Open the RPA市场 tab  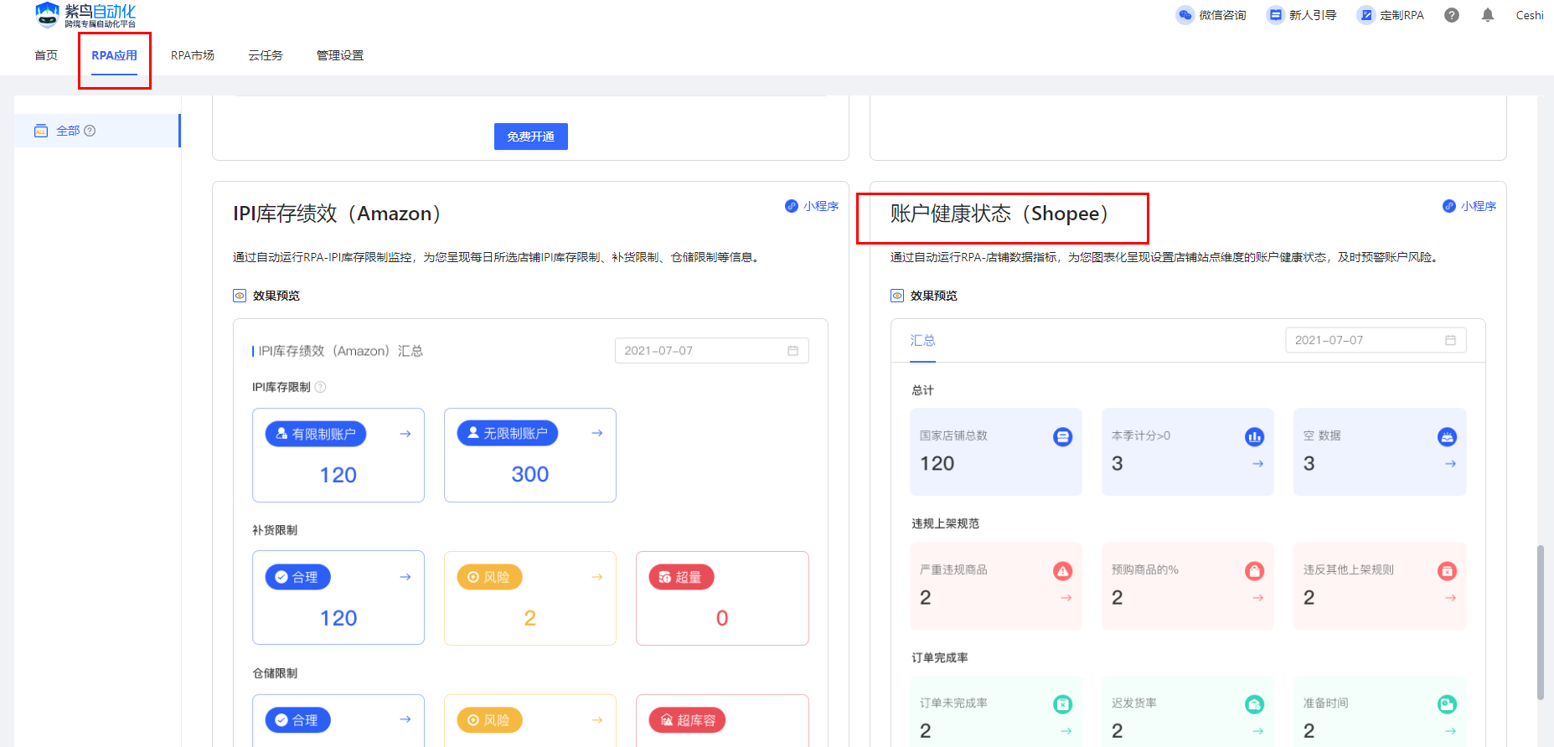[193, 55]
